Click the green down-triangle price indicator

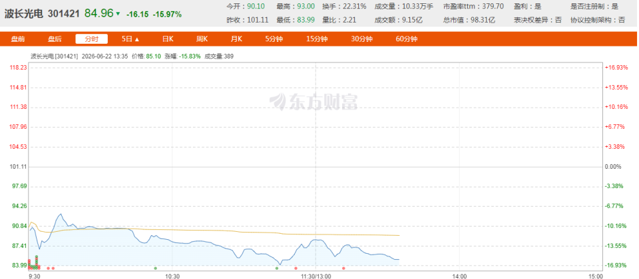[118, 14]
